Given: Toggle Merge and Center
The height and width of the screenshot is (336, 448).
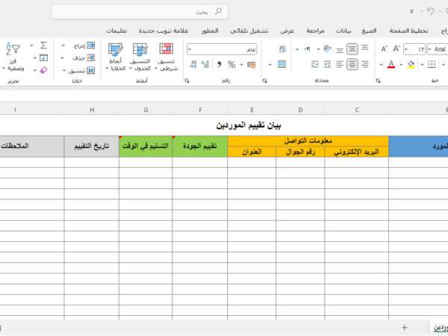Looking at the screenshot, I should click(281, 64).
